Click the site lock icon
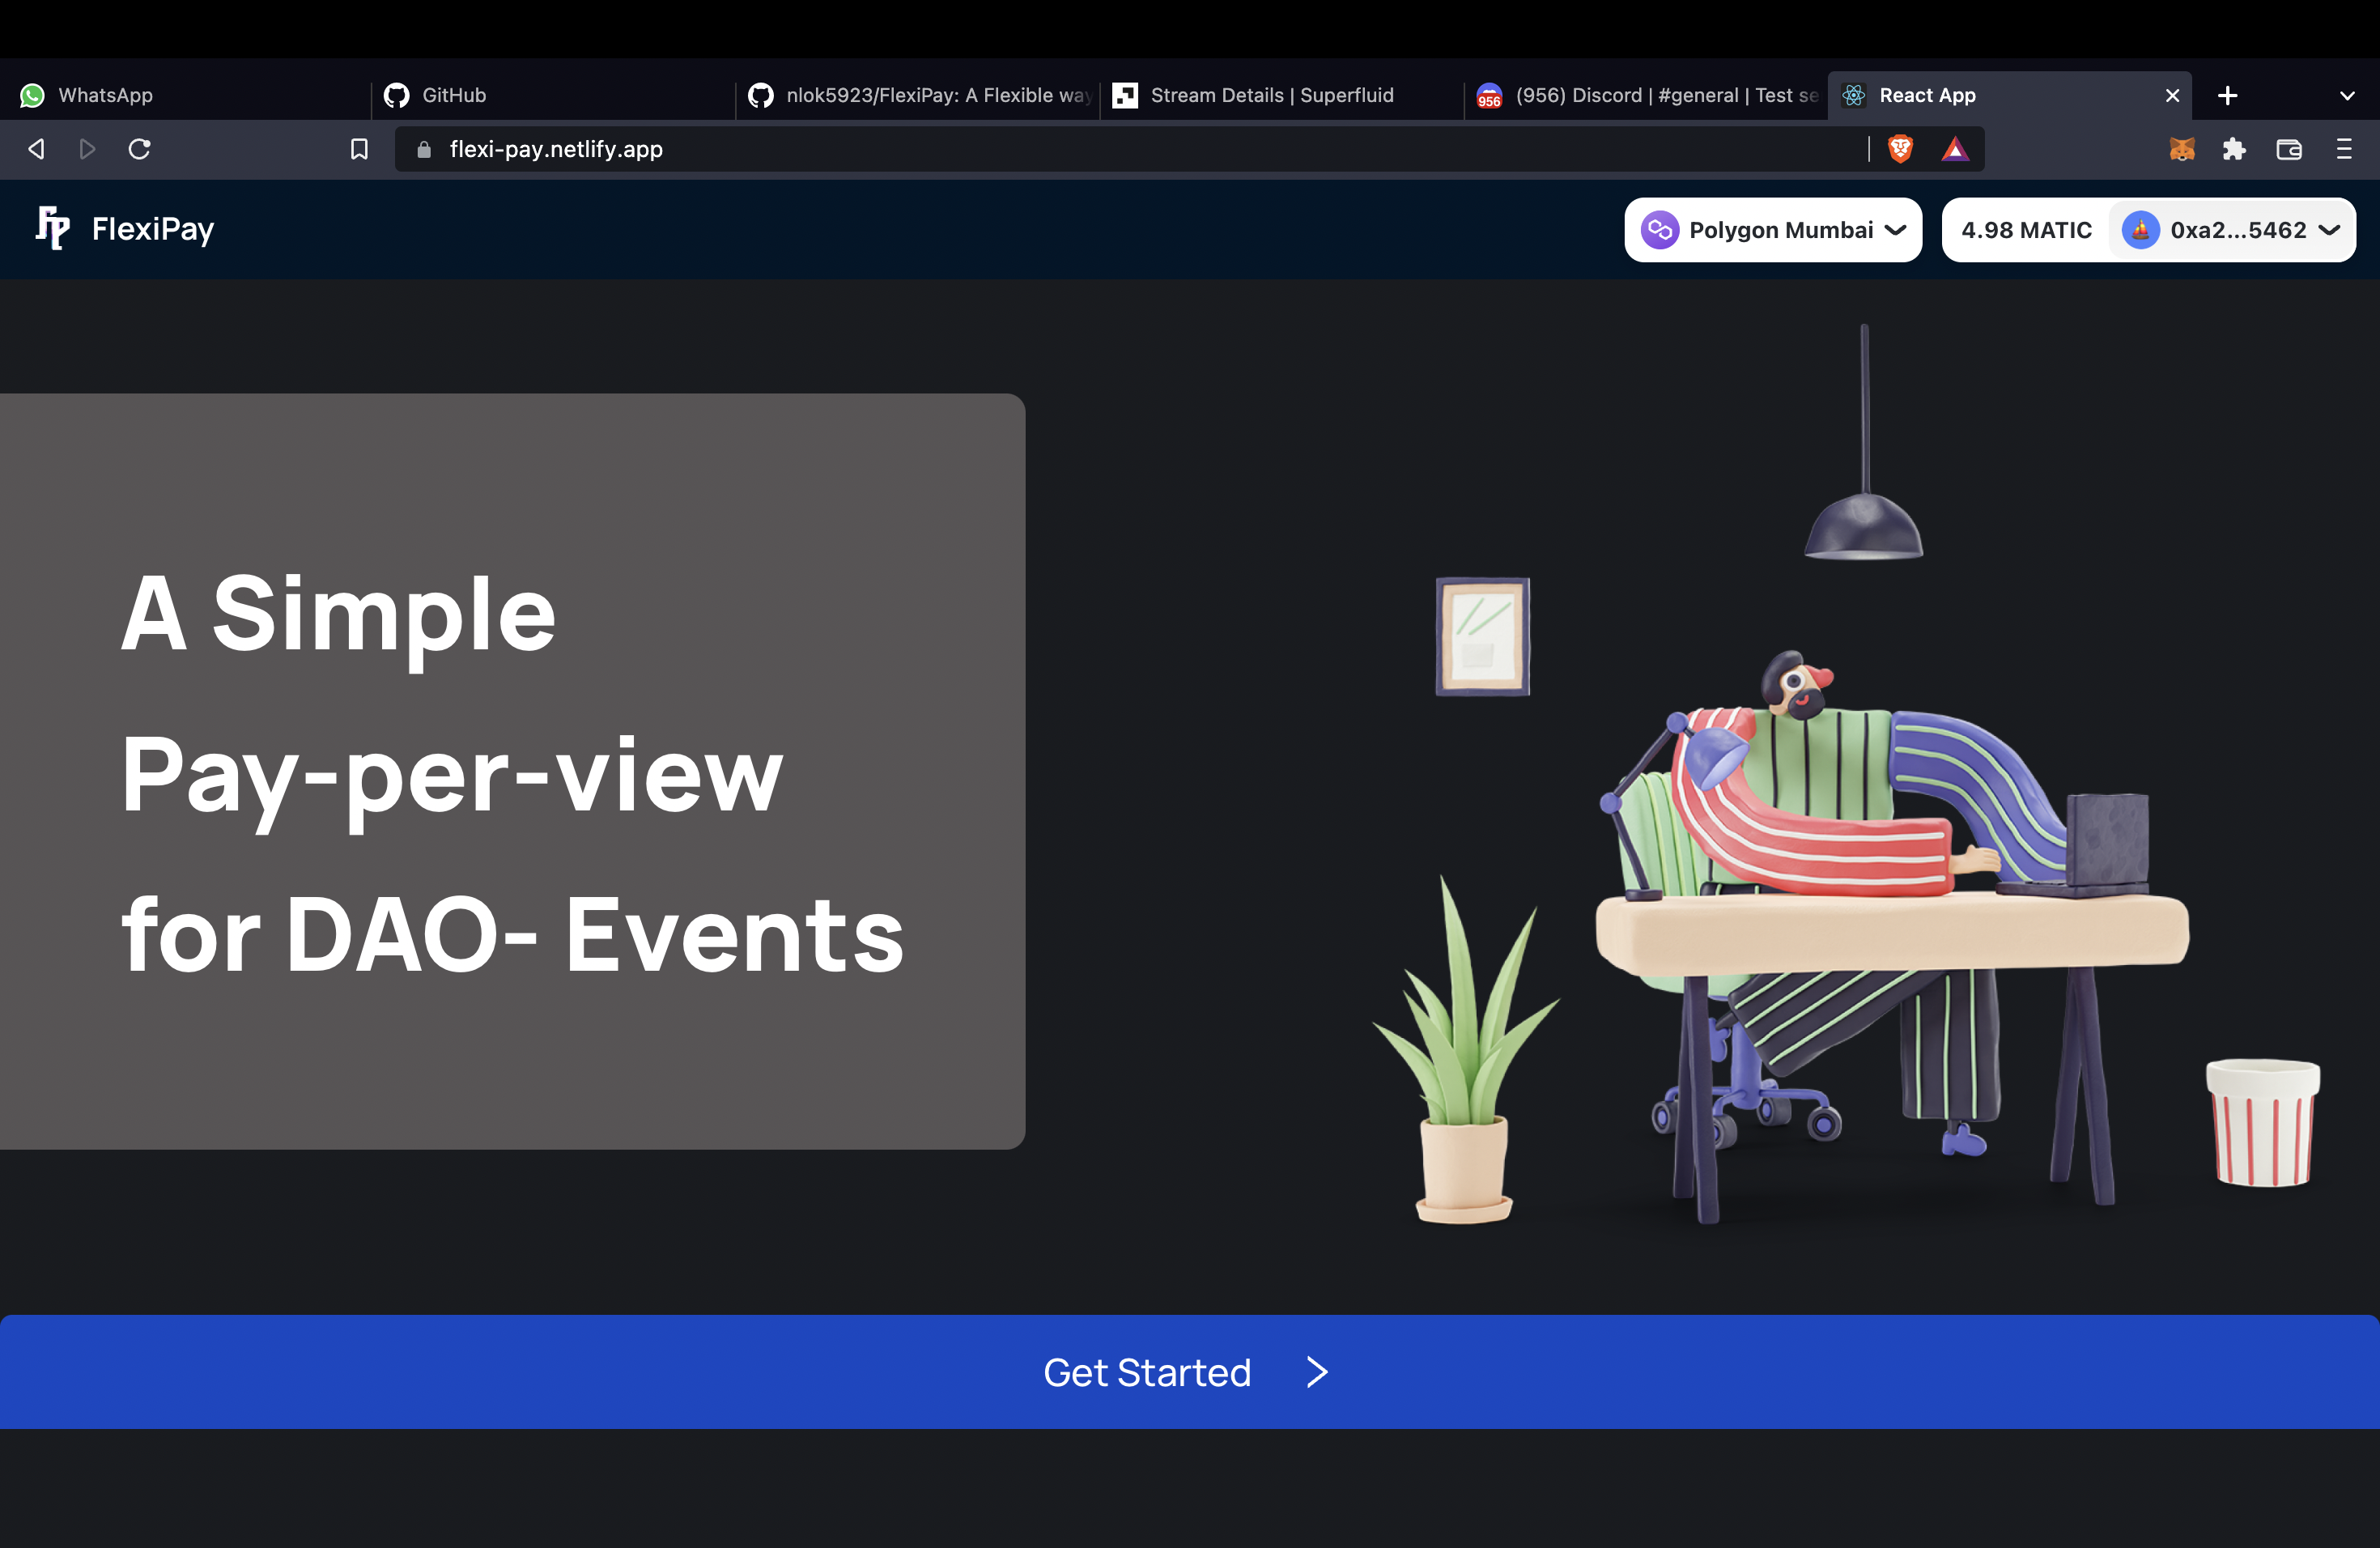 click(424, 149)
